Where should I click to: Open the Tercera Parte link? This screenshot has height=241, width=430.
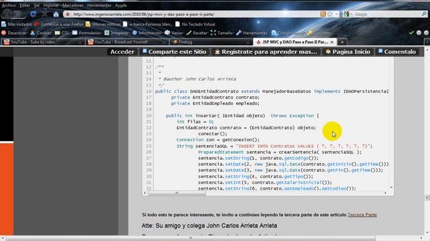[362, 215]
